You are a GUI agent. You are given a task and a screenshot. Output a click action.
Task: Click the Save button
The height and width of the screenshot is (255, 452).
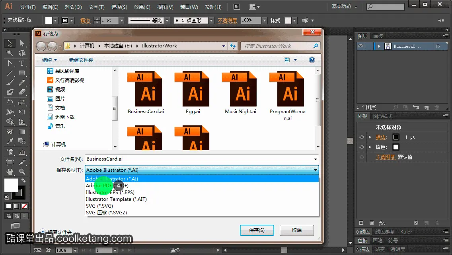pyautogui.click(x=257, y=230)
